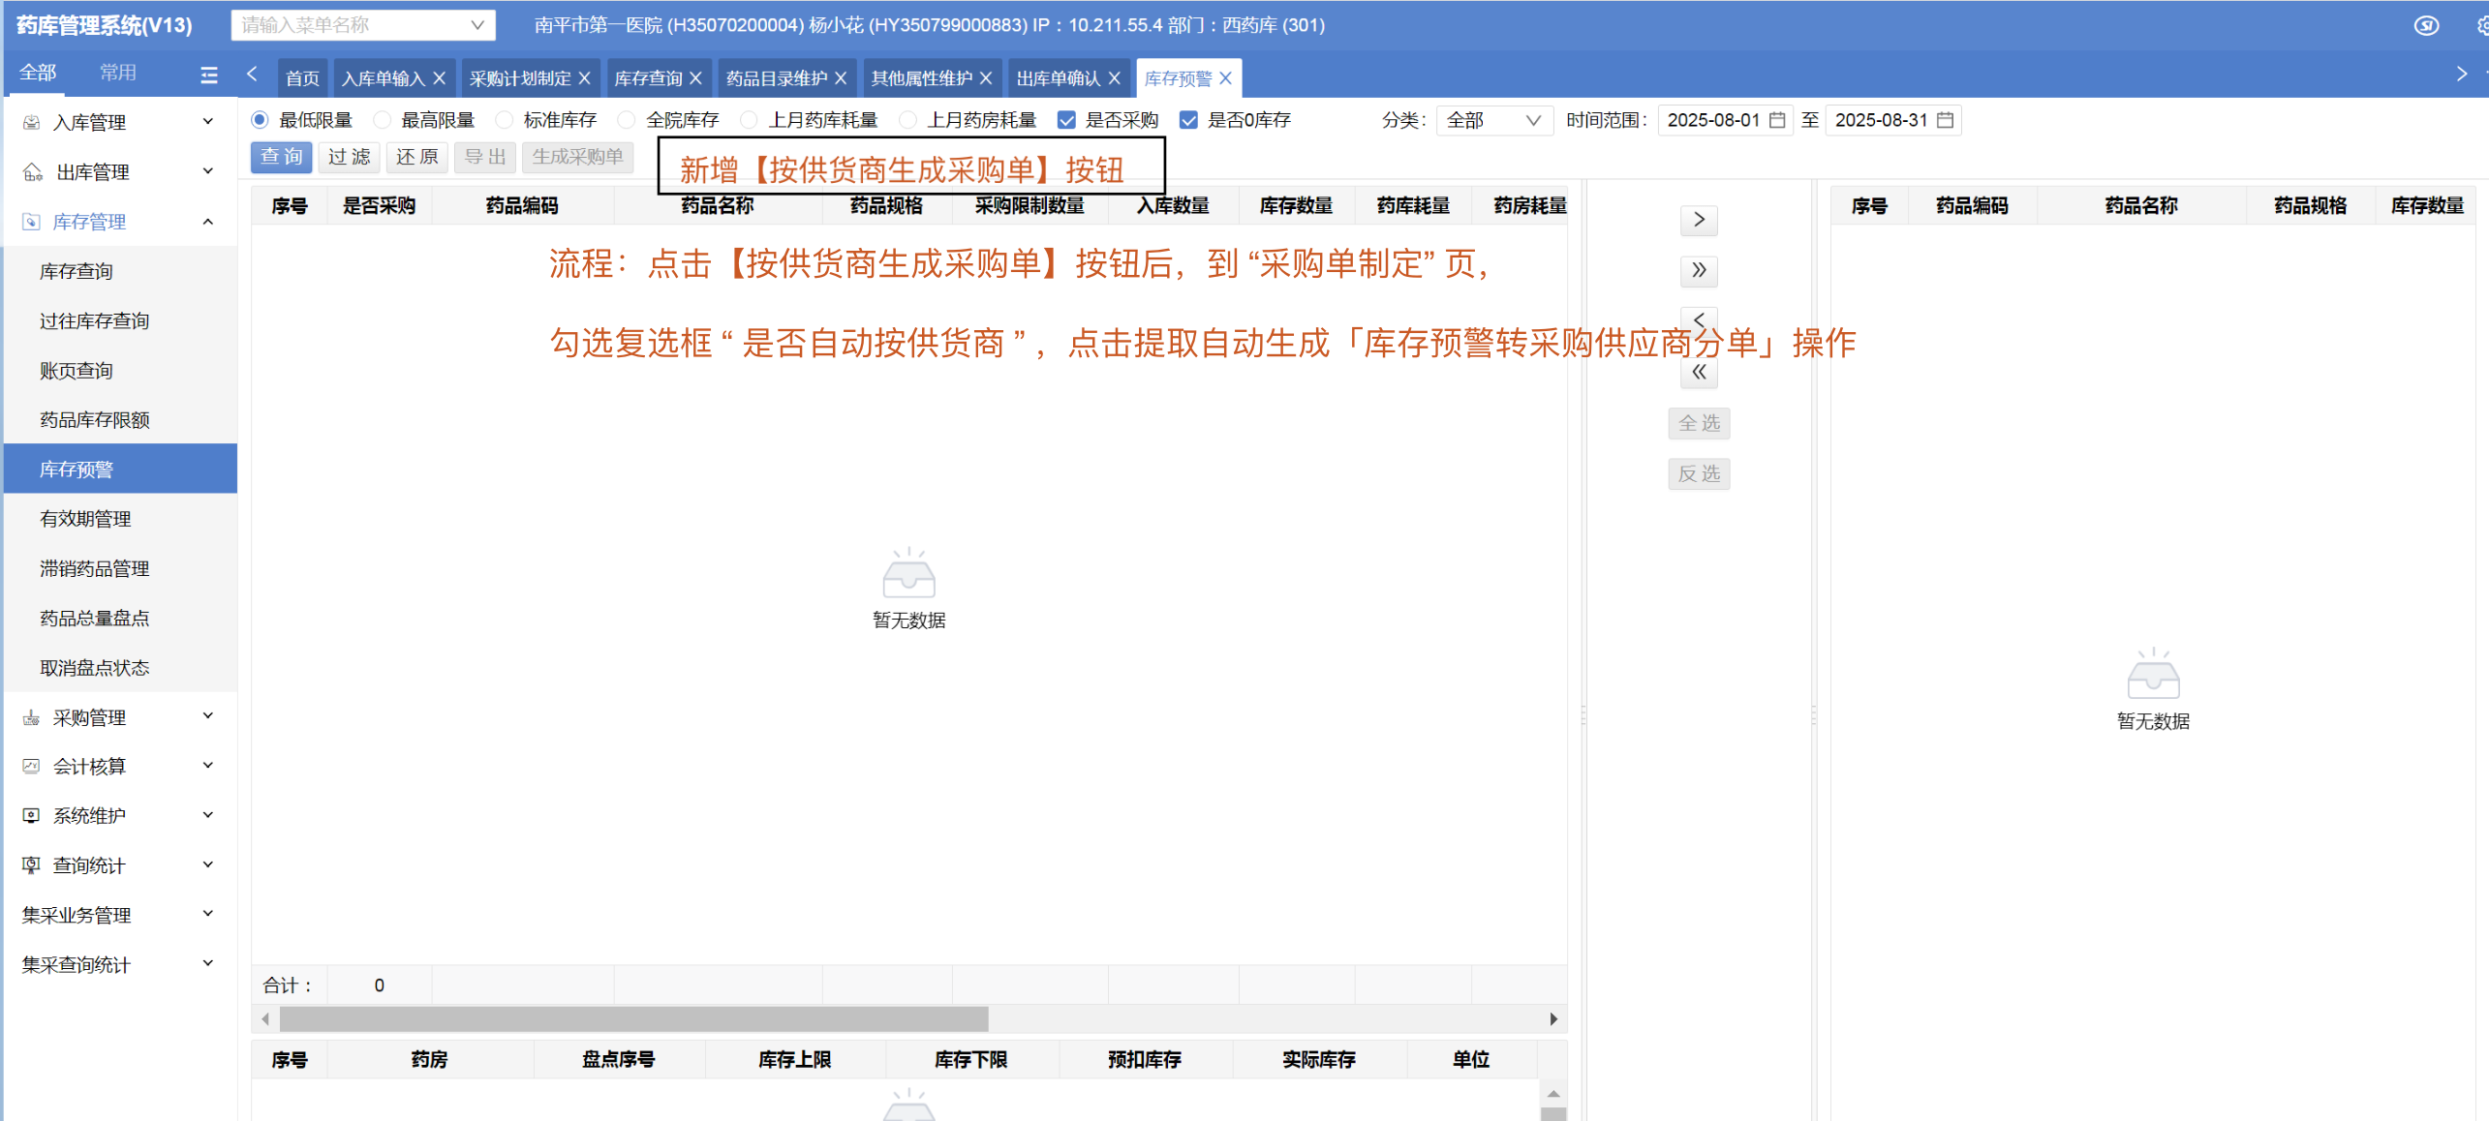Click the end date calendar icon
Image resolution: width=2489 pixels, height=1121 pixels.
(x=1945, y=120)
